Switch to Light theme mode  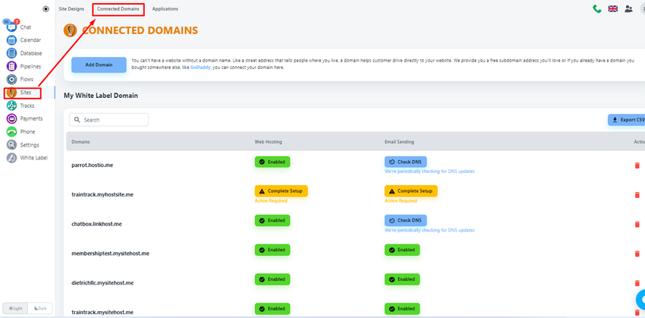(15, 308)
